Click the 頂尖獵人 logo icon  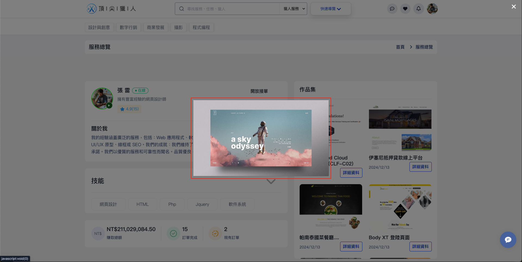coord(92,8)
